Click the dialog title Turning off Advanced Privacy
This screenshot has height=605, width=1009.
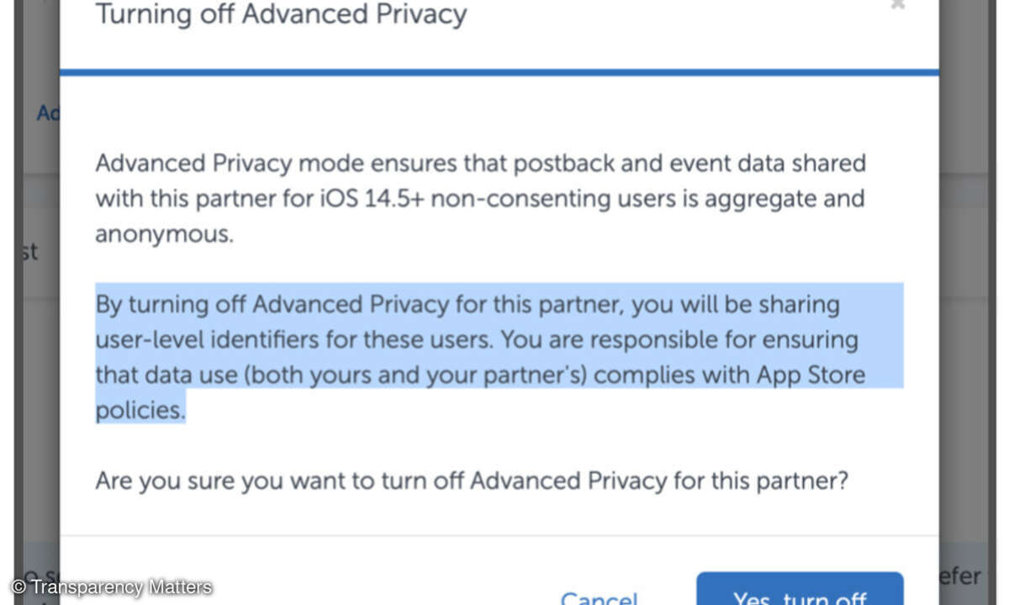pos(281,14)
